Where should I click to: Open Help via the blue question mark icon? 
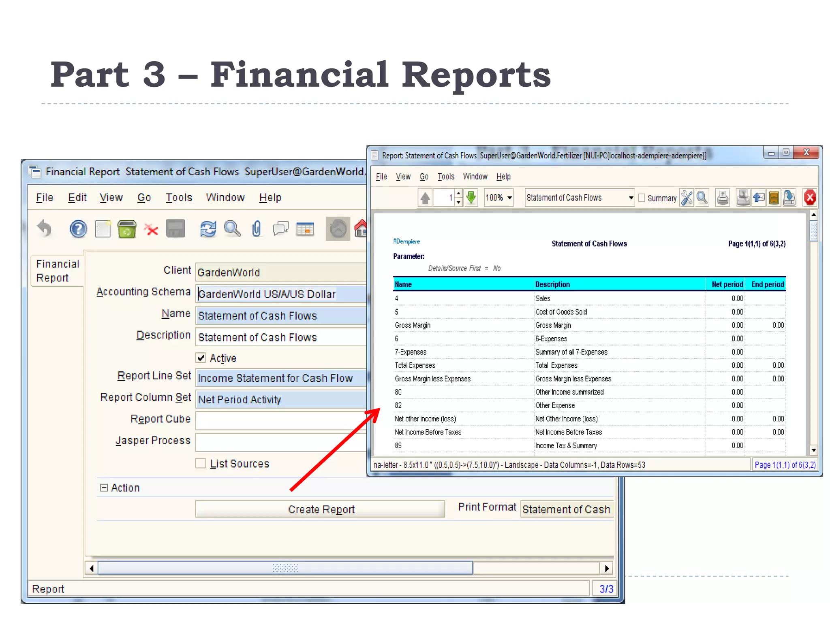point(78,229)
